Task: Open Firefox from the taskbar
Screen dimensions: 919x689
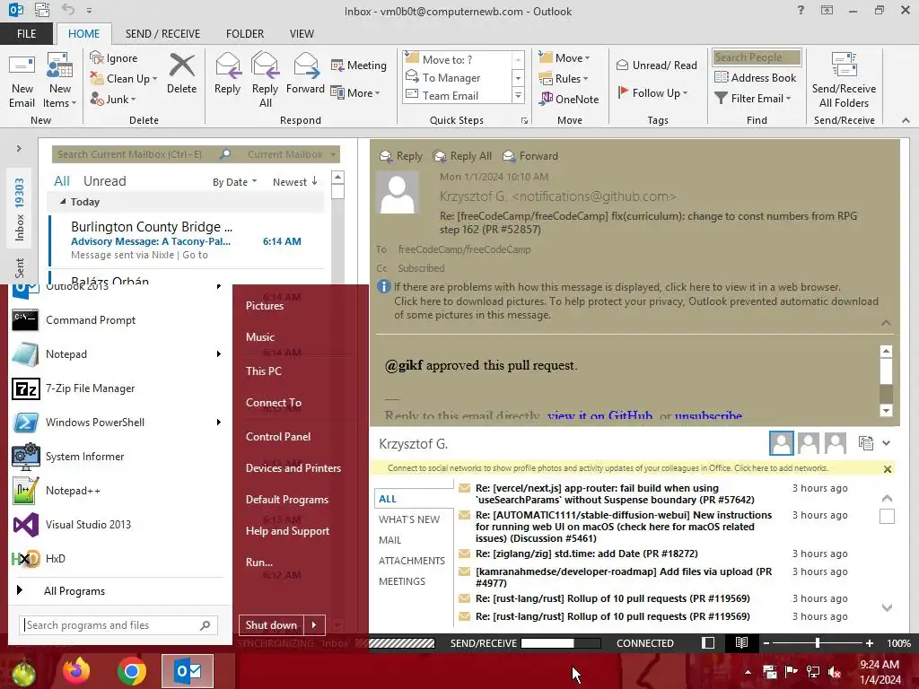Action: coord(77,671)
